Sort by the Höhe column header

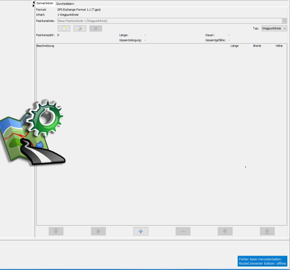(279, 46)
